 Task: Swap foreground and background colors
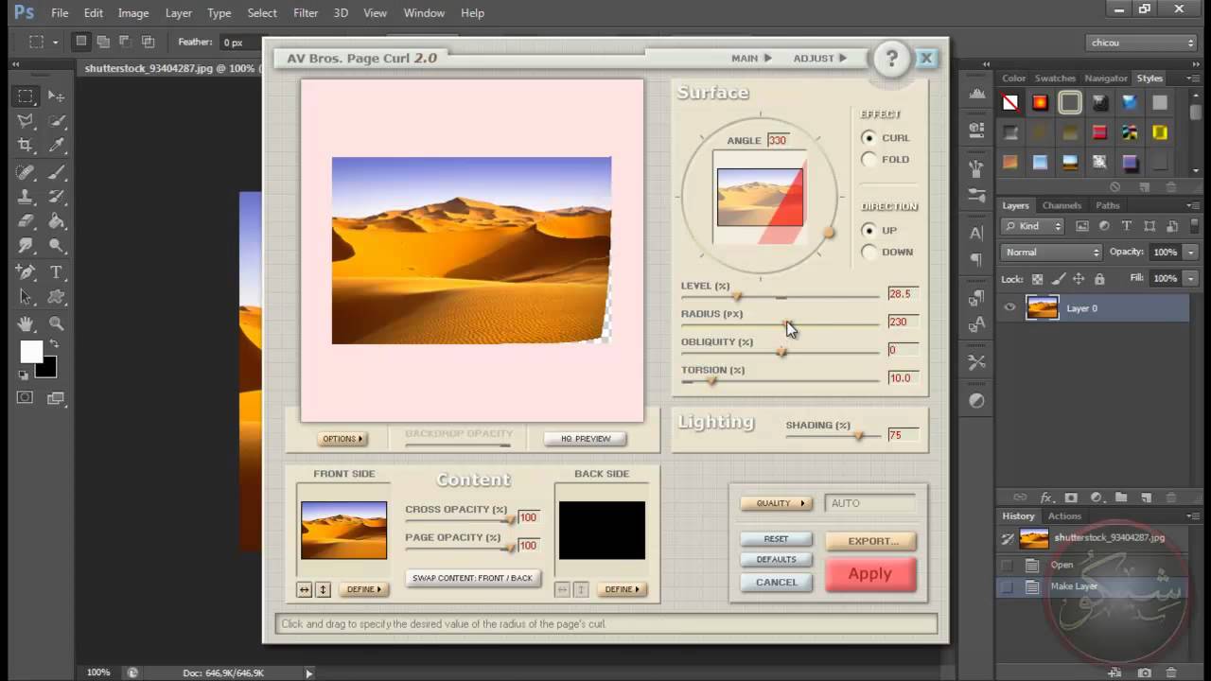(x=54, y=344)
